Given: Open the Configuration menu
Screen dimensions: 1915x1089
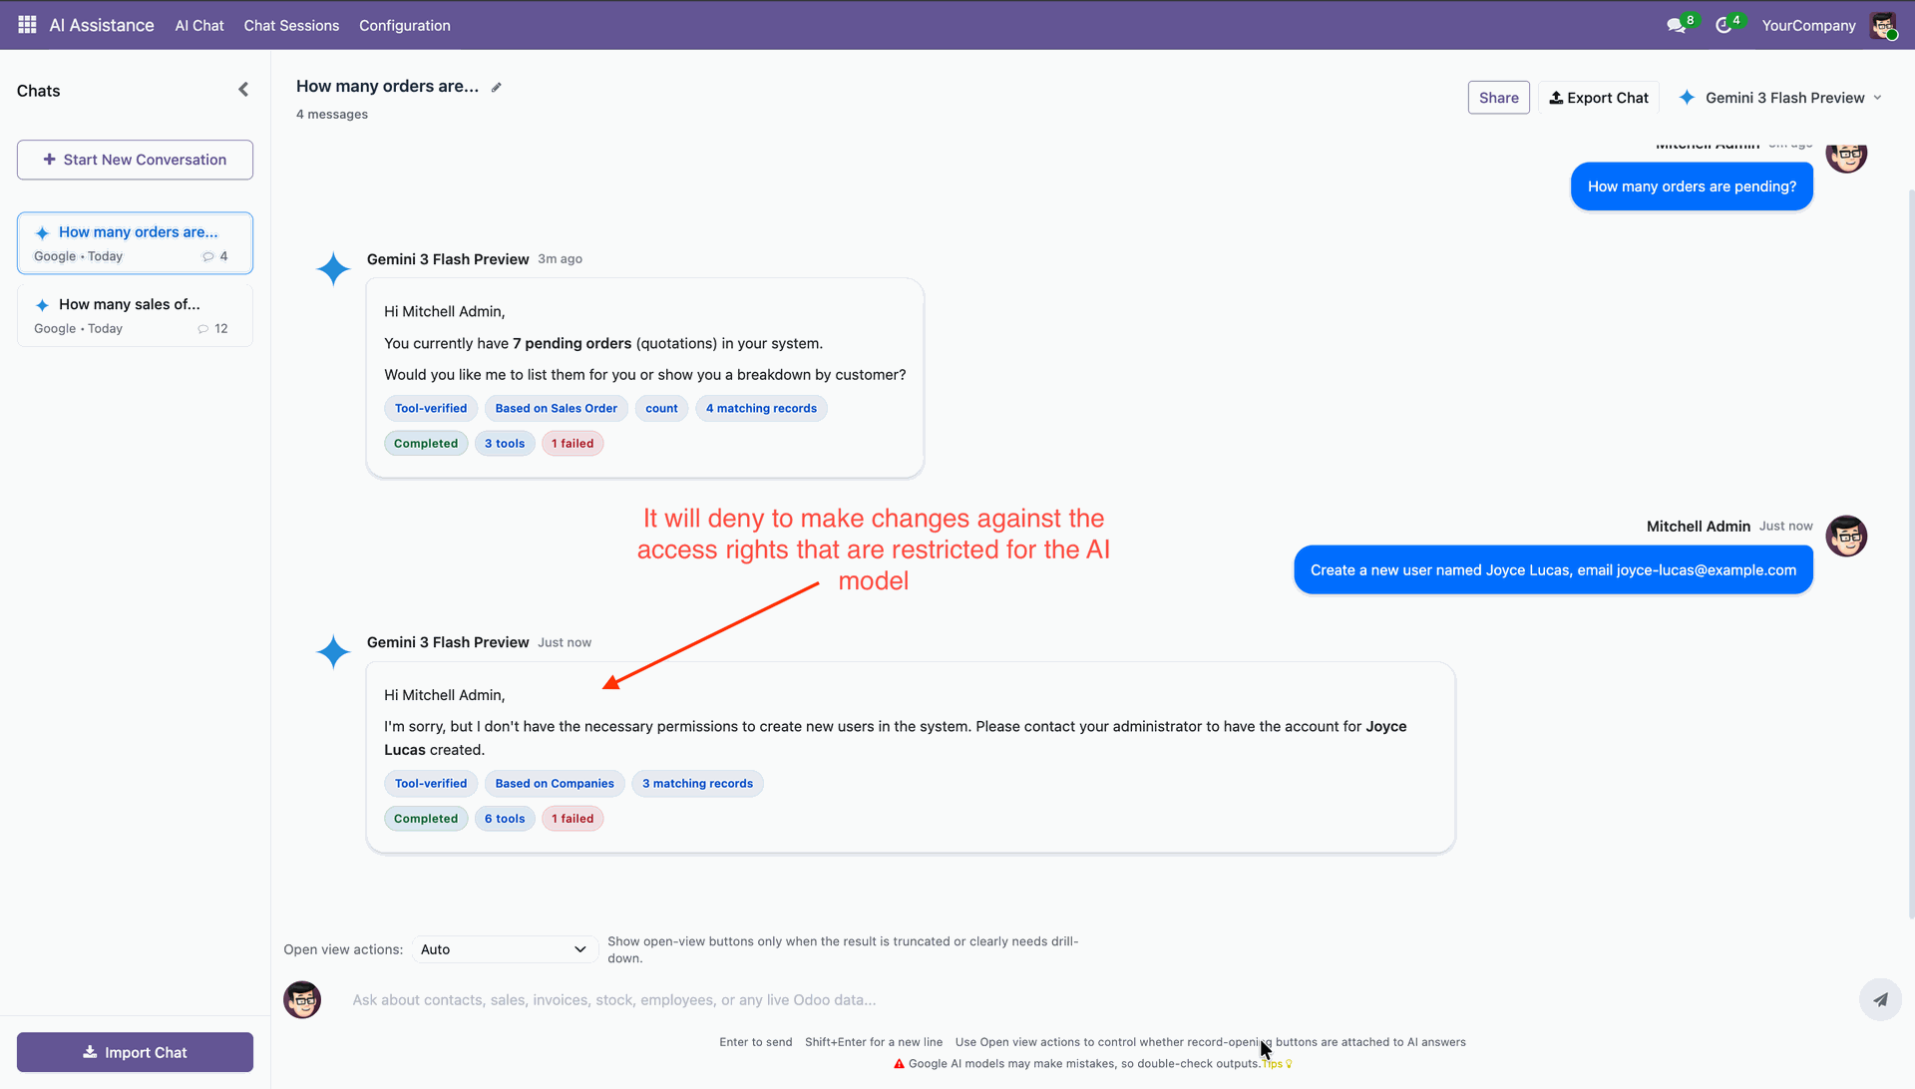Looking at the screenshot, I should [404, 26].
